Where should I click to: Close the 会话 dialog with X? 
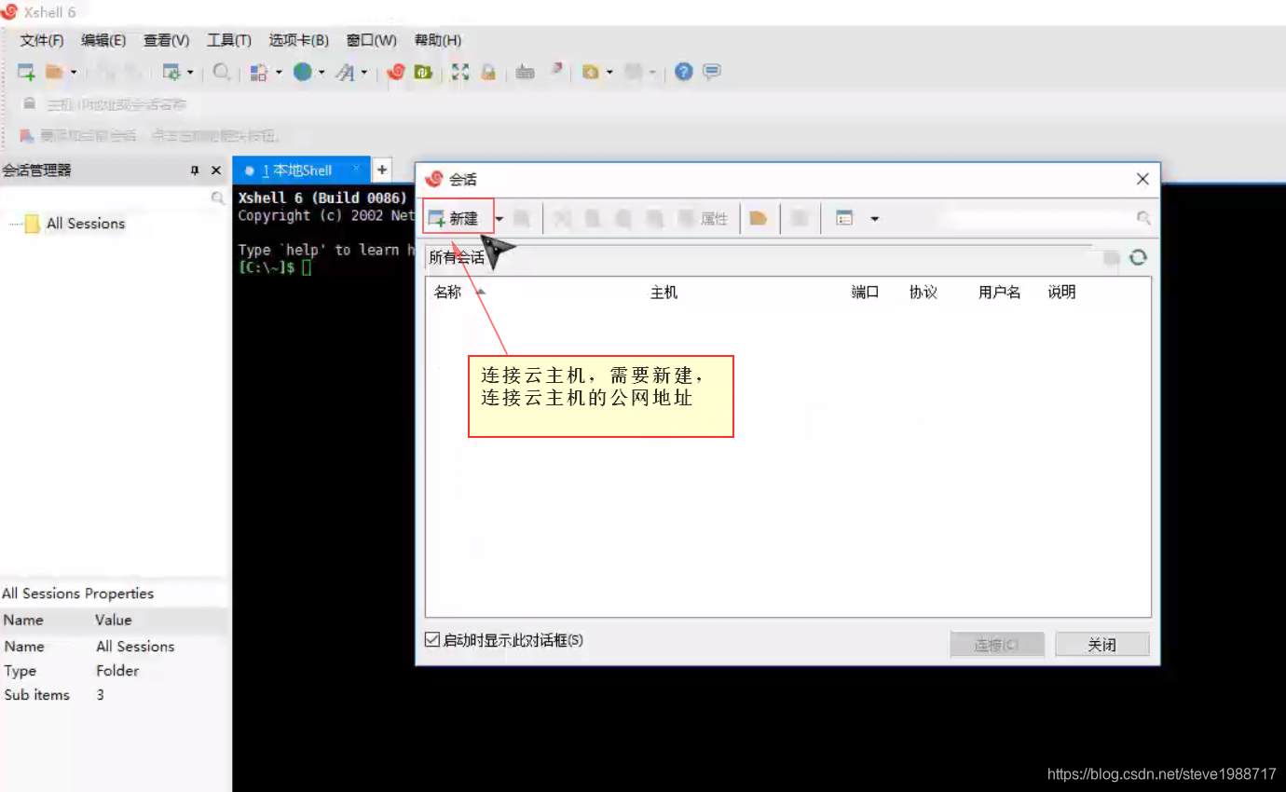[x=1142, y=179]
